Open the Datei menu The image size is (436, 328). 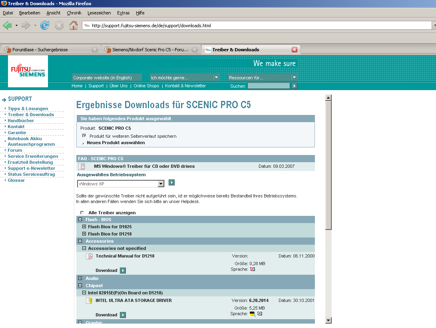coord(8,13)
